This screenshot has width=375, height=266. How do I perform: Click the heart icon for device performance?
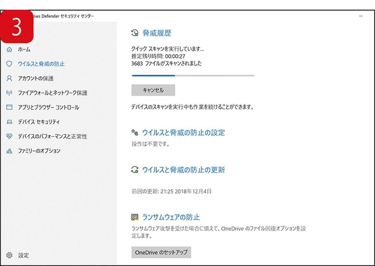9,136
